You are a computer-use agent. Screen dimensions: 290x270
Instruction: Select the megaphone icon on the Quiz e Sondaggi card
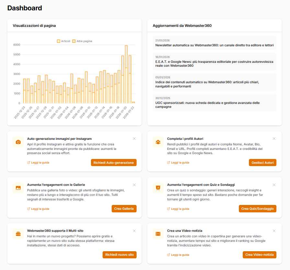158,188
